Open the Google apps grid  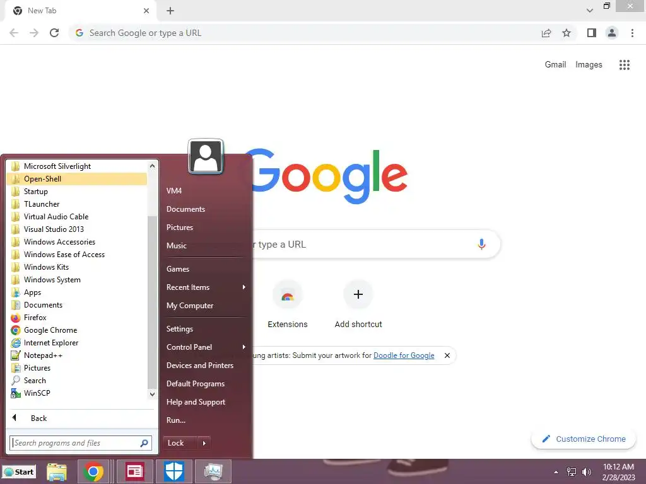click(625, 65)
